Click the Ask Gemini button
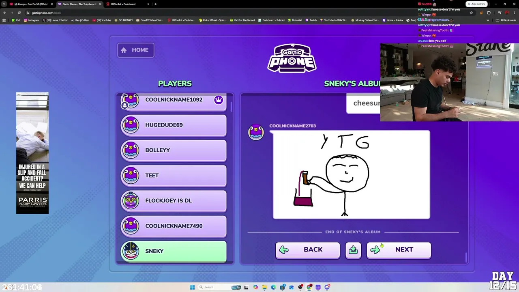519x292 pixels. [x=476, y=4]
